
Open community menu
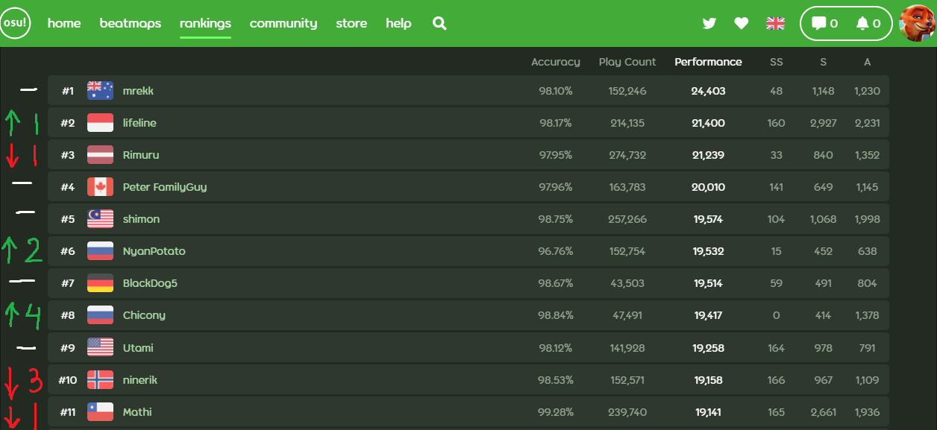pyautogui.click(x=283, y=24)
